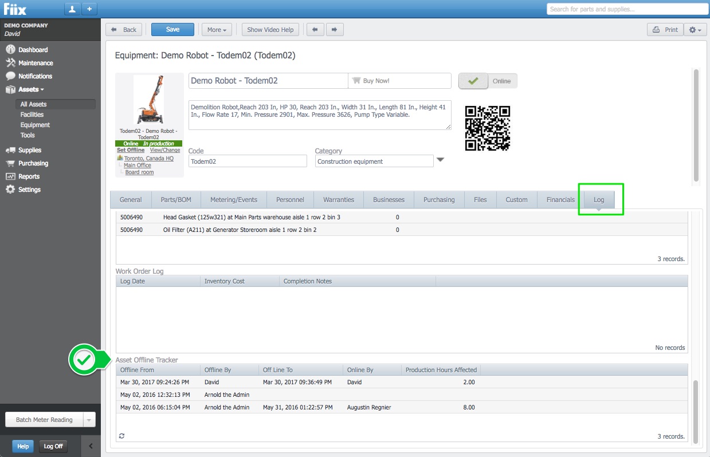Edit the Code field
This screenshot has width=710, height=457.
248,161
